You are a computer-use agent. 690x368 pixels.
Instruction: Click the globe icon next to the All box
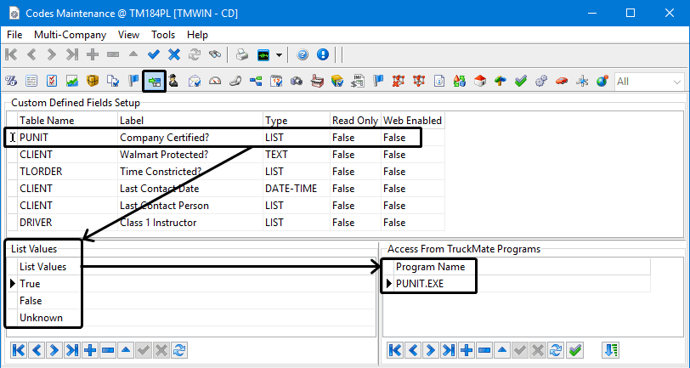pos(602,82)
